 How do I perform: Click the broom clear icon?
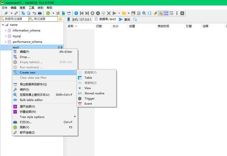tap(155, 13)
